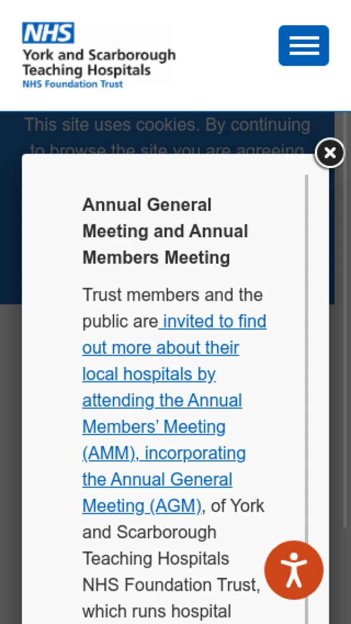Click the popup's vertical scrollbar
351x624 pixels.
pyautogui.click(x=306, y=352)
